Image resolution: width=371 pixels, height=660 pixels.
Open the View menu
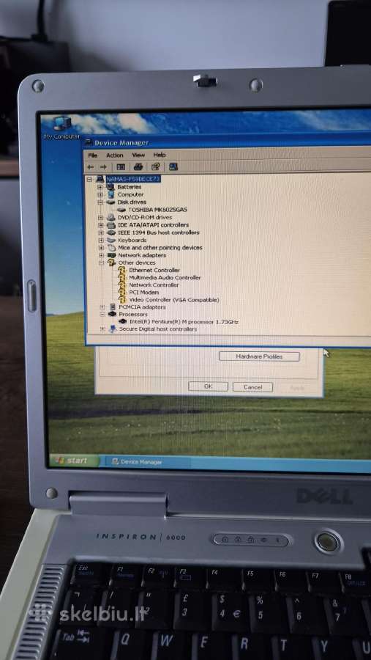pos(138,155)
